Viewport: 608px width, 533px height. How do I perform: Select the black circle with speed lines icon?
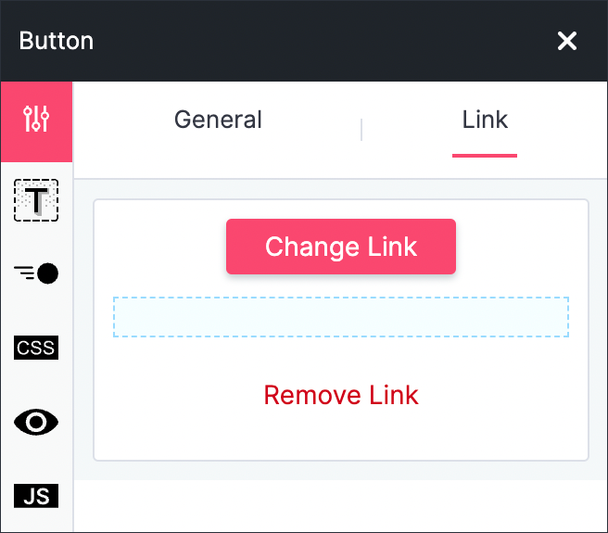click(x=36, y=273)
